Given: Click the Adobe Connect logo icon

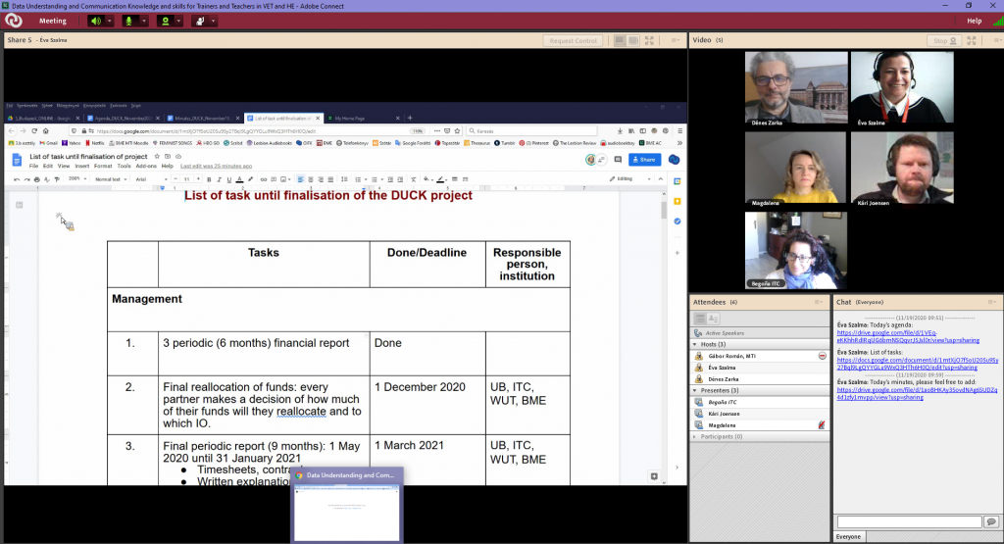Looking at the screenshot, I should (x=14, y=21).
